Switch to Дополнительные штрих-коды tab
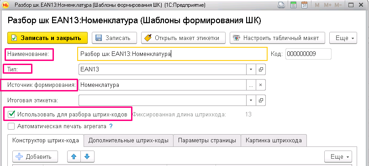The image size is (369, 166). pyautogui.click(x=128, y=141)
